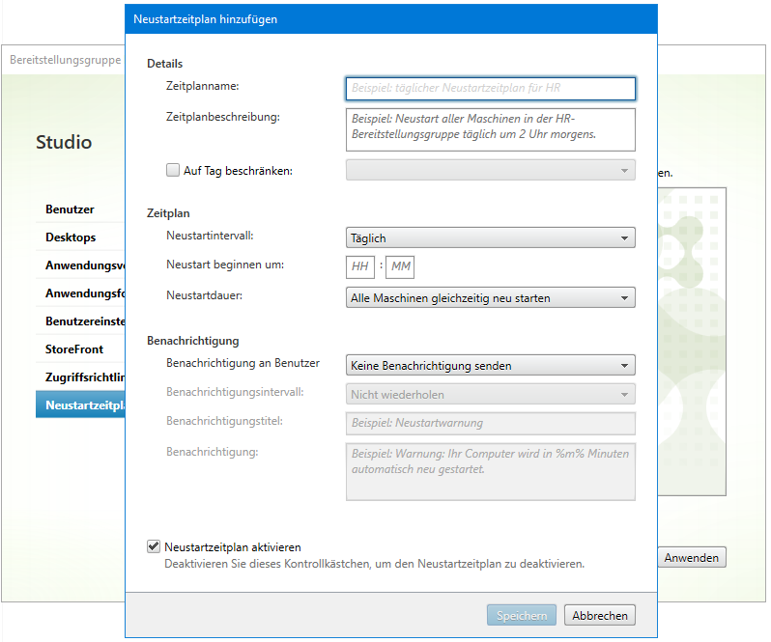Click the Neustartzeitplan hinzufügen title bar
771x642 pixels.
[x=386, y=19]
